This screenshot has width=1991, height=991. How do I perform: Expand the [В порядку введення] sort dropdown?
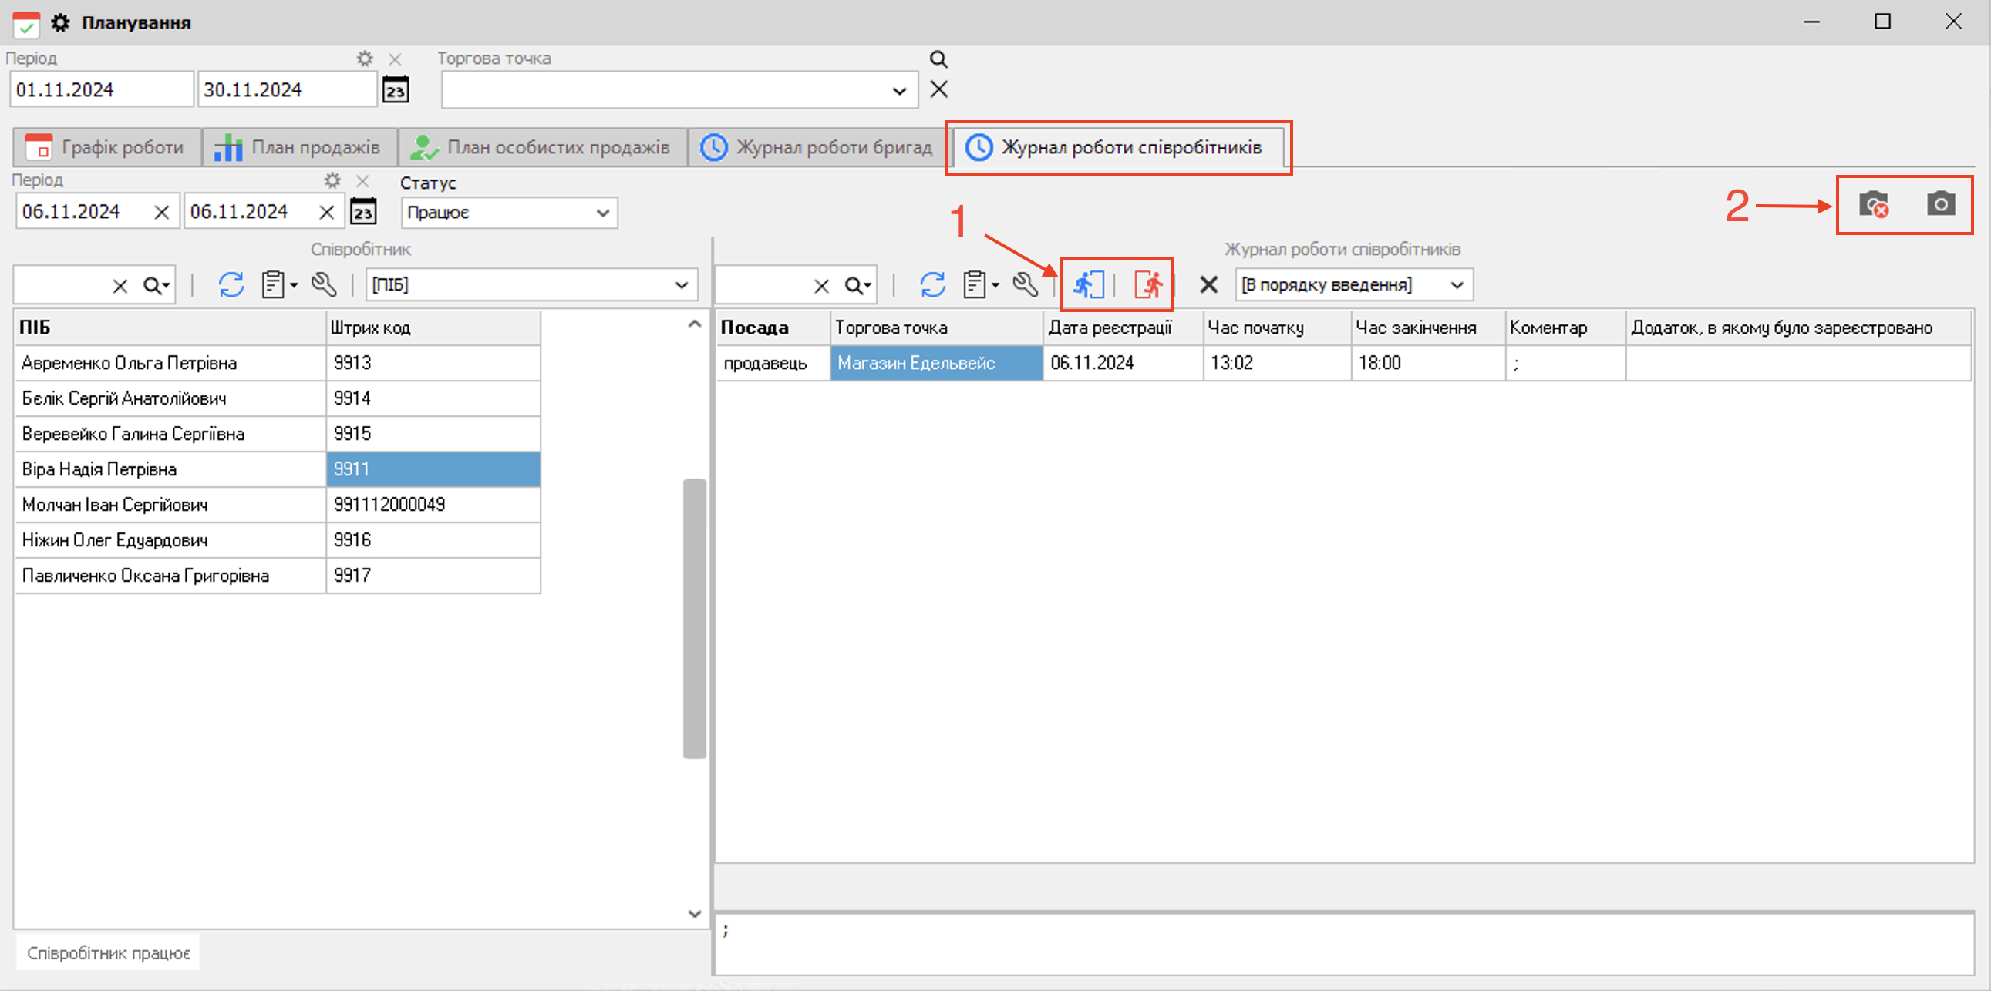1457,285
